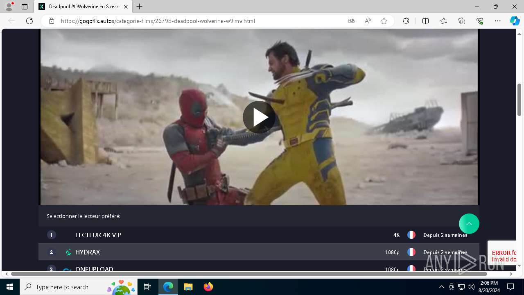Open Edge Settings and more menu
The height and width of the screenshot is (295, 524).
498,21
